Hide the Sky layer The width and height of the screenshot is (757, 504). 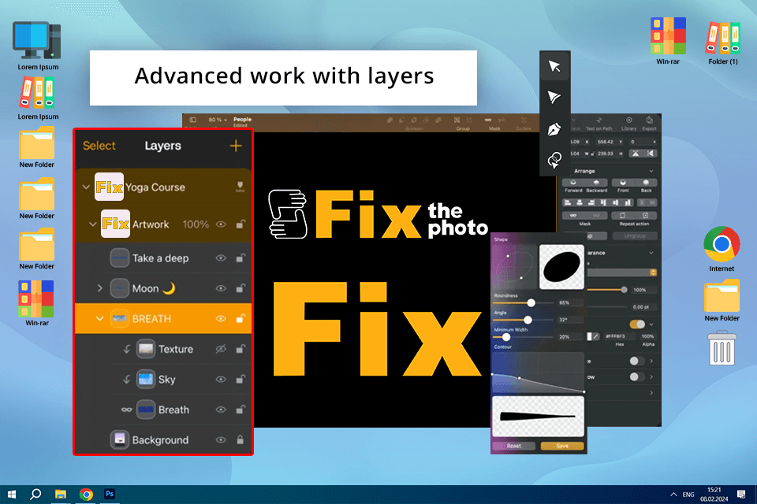pos(221,380)
